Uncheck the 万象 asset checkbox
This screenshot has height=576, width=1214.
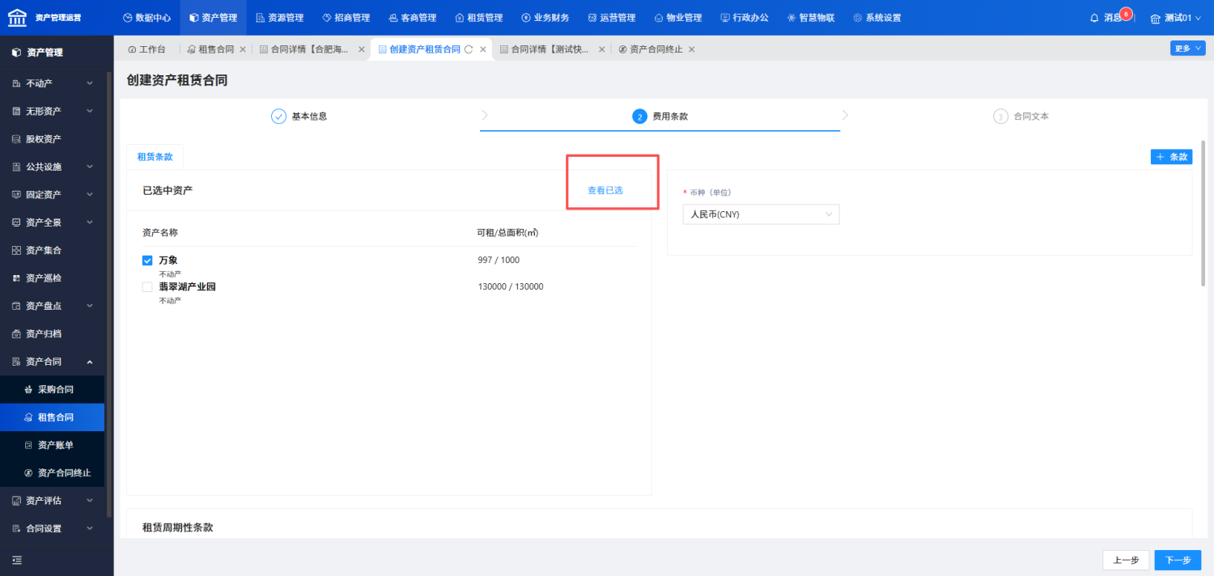click(147, 260)
